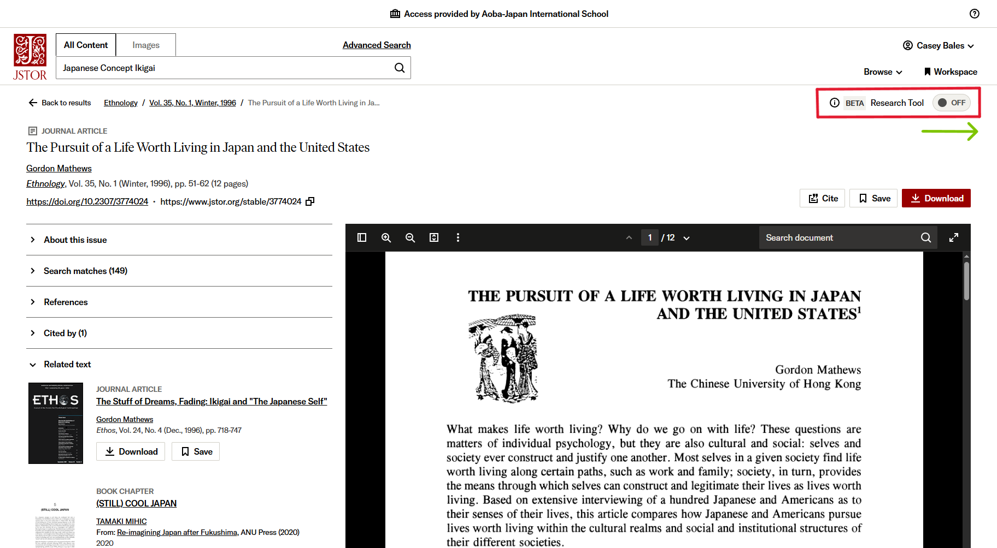997x548 pixels.
Task: Click the search icon inside document viewer
Action: [x=925, y=237]
